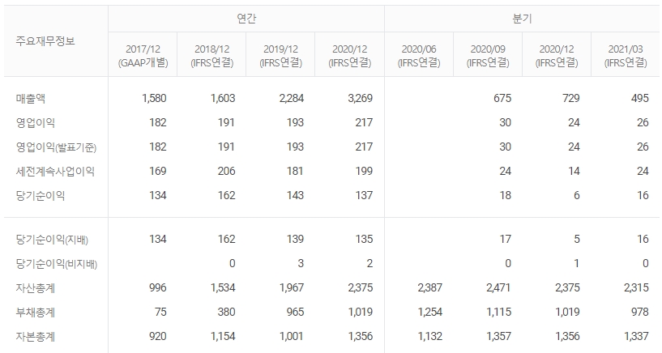
Task: Click 당기순이익 row value 137 for annual 2020/12
Action: coord(364,195)
